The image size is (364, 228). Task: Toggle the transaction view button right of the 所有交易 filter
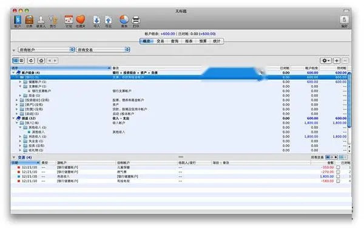pyautogui.click(x=343, y=157)
